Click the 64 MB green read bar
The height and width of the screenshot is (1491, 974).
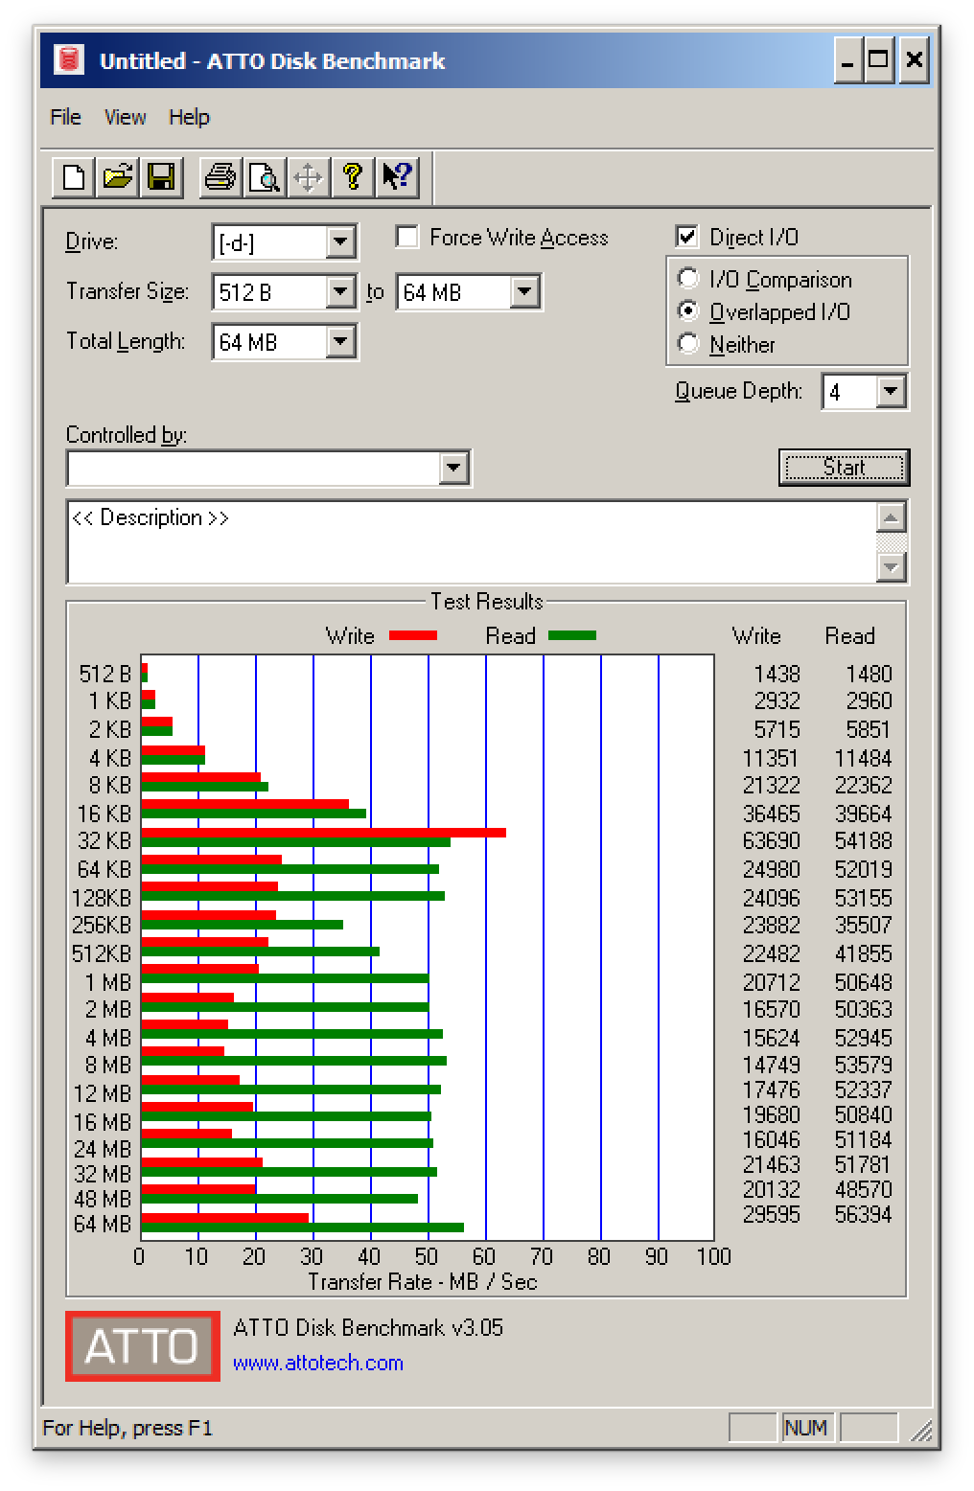[x=303, y=1227]
